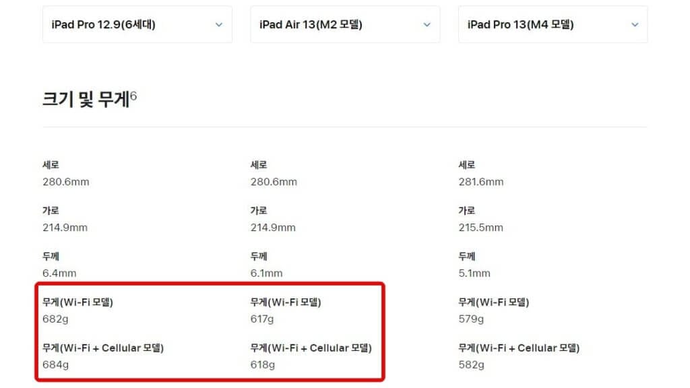Select the 582g Wi-Fi + Cellular weight
This screenshot has width=690, height=388.
tap(472, 365)
